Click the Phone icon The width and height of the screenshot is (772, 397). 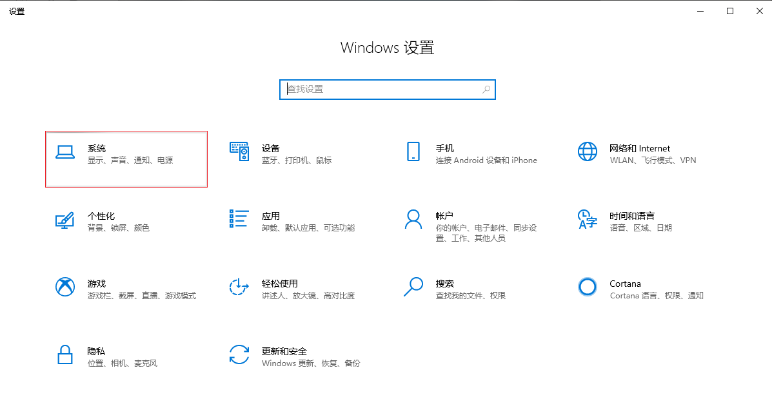click(413, 151)
